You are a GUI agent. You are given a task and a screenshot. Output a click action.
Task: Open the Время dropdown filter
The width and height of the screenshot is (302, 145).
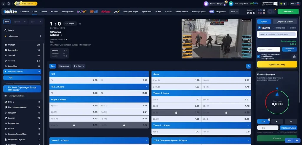(20, 22)
